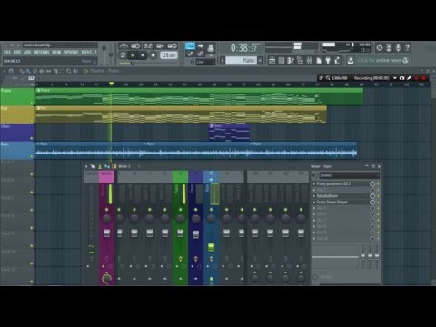Screen dimensions: 436x327
Task: Click 'Click for online news' link
Action: point(380,61)
